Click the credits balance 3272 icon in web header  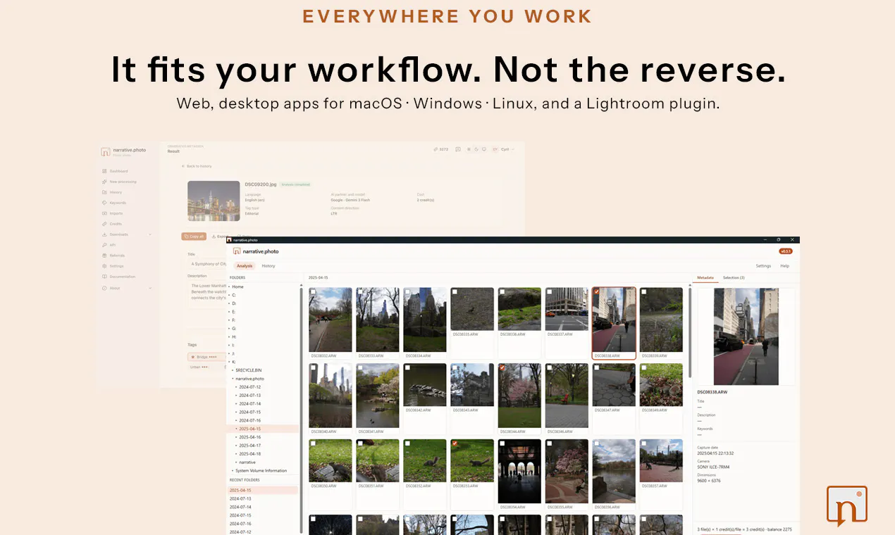(x=436, y=149)
